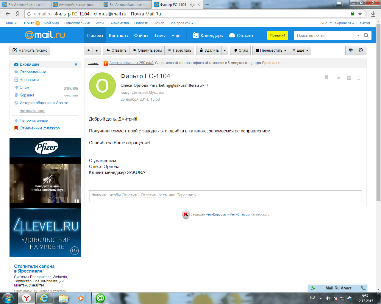The width and height of the screenshot is (381, 304).
Task: Filter by Непрочитанные messages
Action: point(34,120)
